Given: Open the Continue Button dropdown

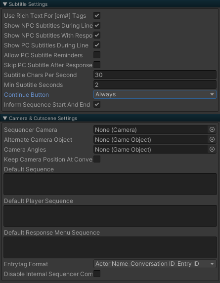Looking at the screenshot, I should [x=155, y=94].
